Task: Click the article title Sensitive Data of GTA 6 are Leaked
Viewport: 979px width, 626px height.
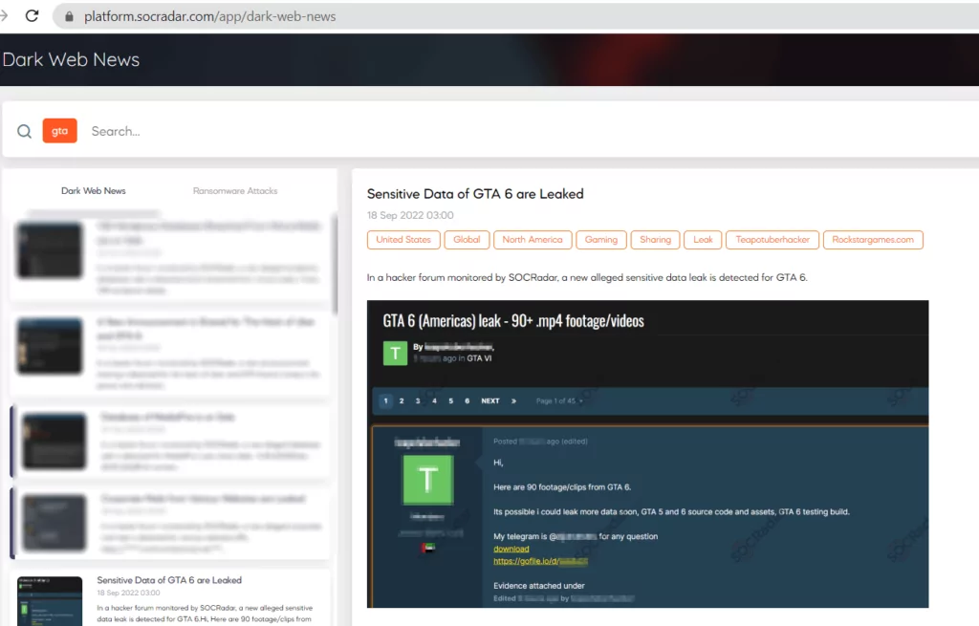Action: [x=475, y=193]
